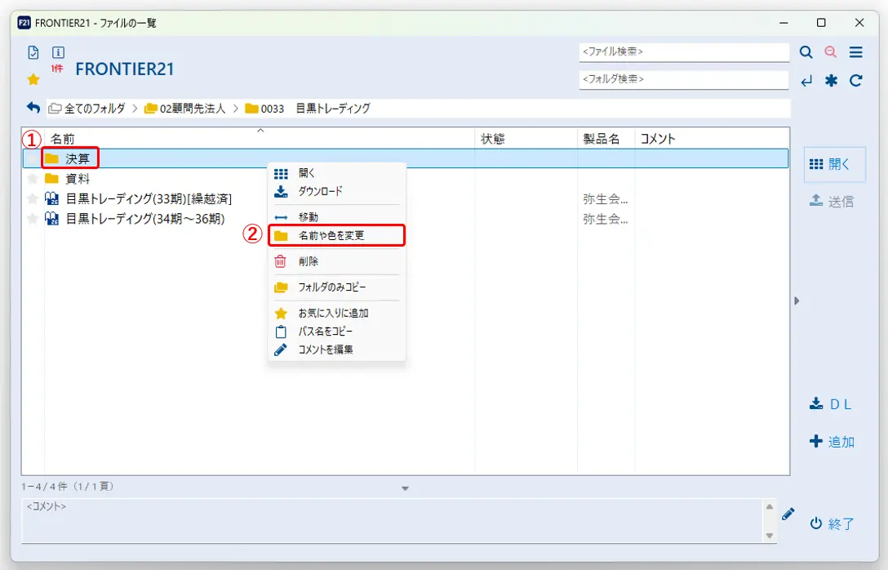Choose 移動 in the context menu

[x=337, y=217]
